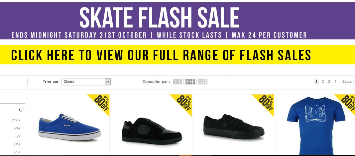Screen dimensions: 355x156
Task: Open the black leather skate shoe product
Action: point(152,131)
